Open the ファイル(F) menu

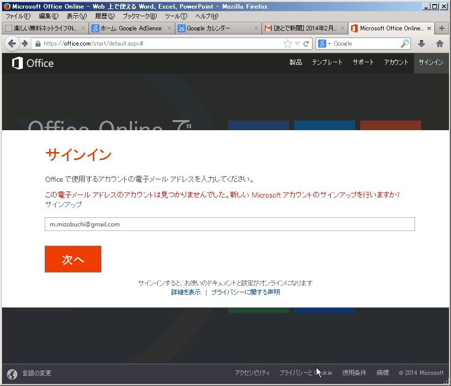tap(18, 16)
